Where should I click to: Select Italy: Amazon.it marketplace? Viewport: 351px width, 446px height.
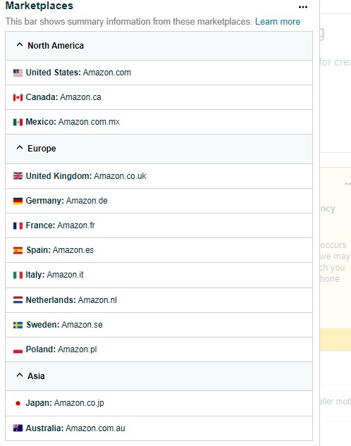(x=159, y=275)
